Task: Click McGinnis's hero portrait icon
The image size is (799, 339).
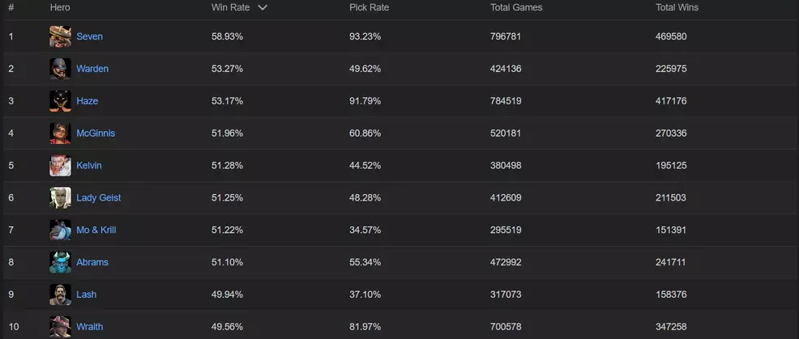Action: point(60,133)
